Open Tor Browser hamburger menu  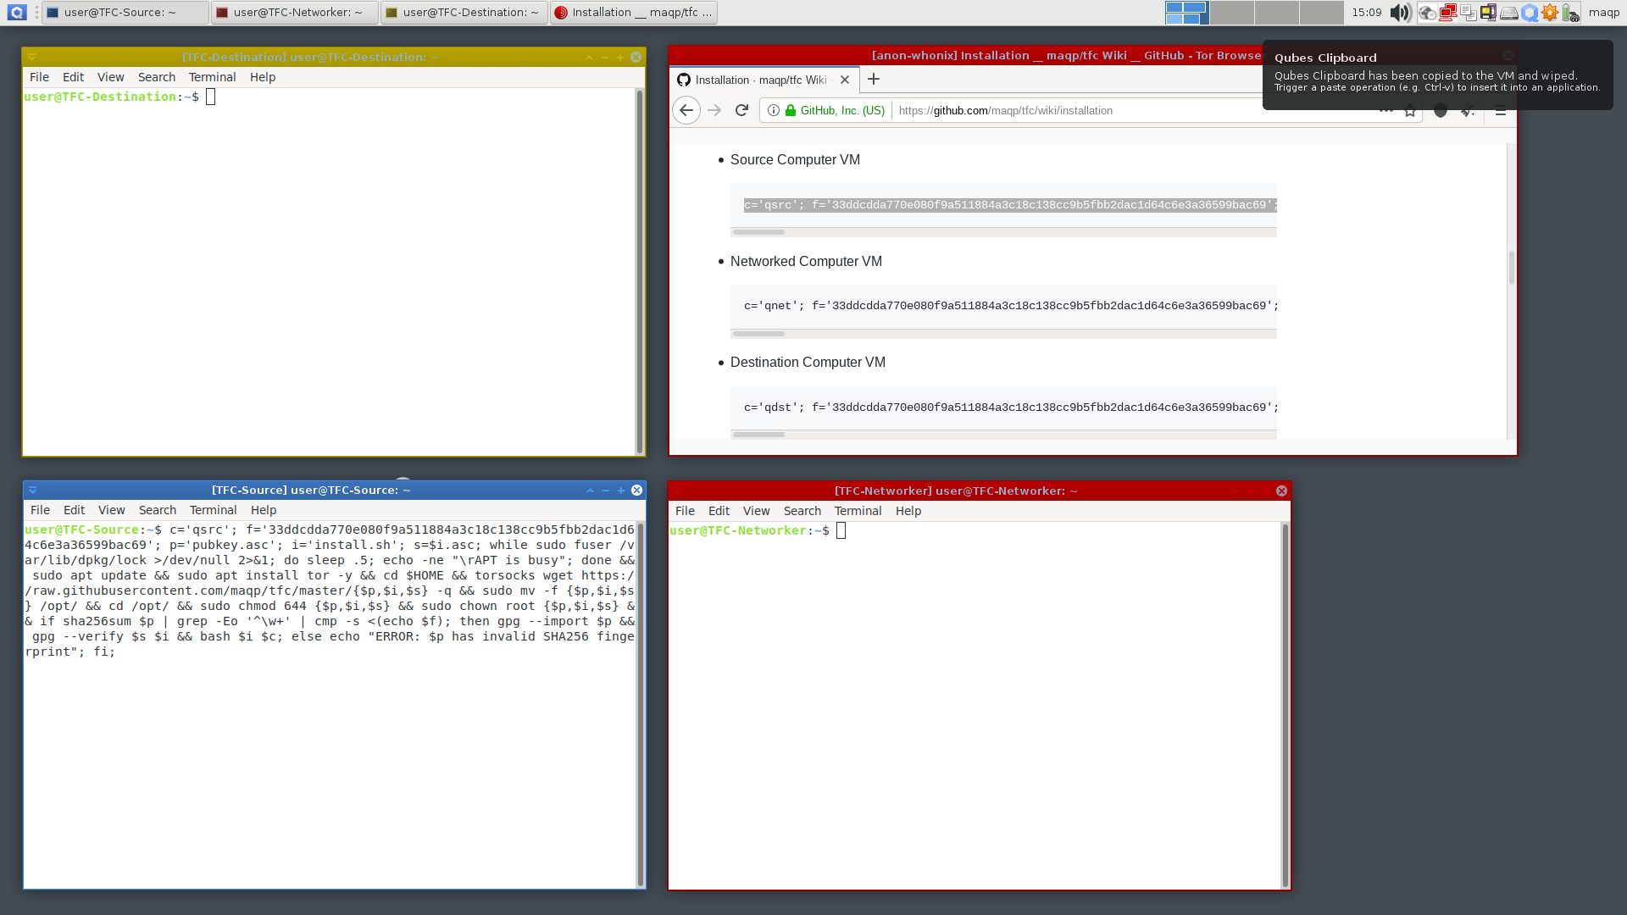[x=1501, y=111]
